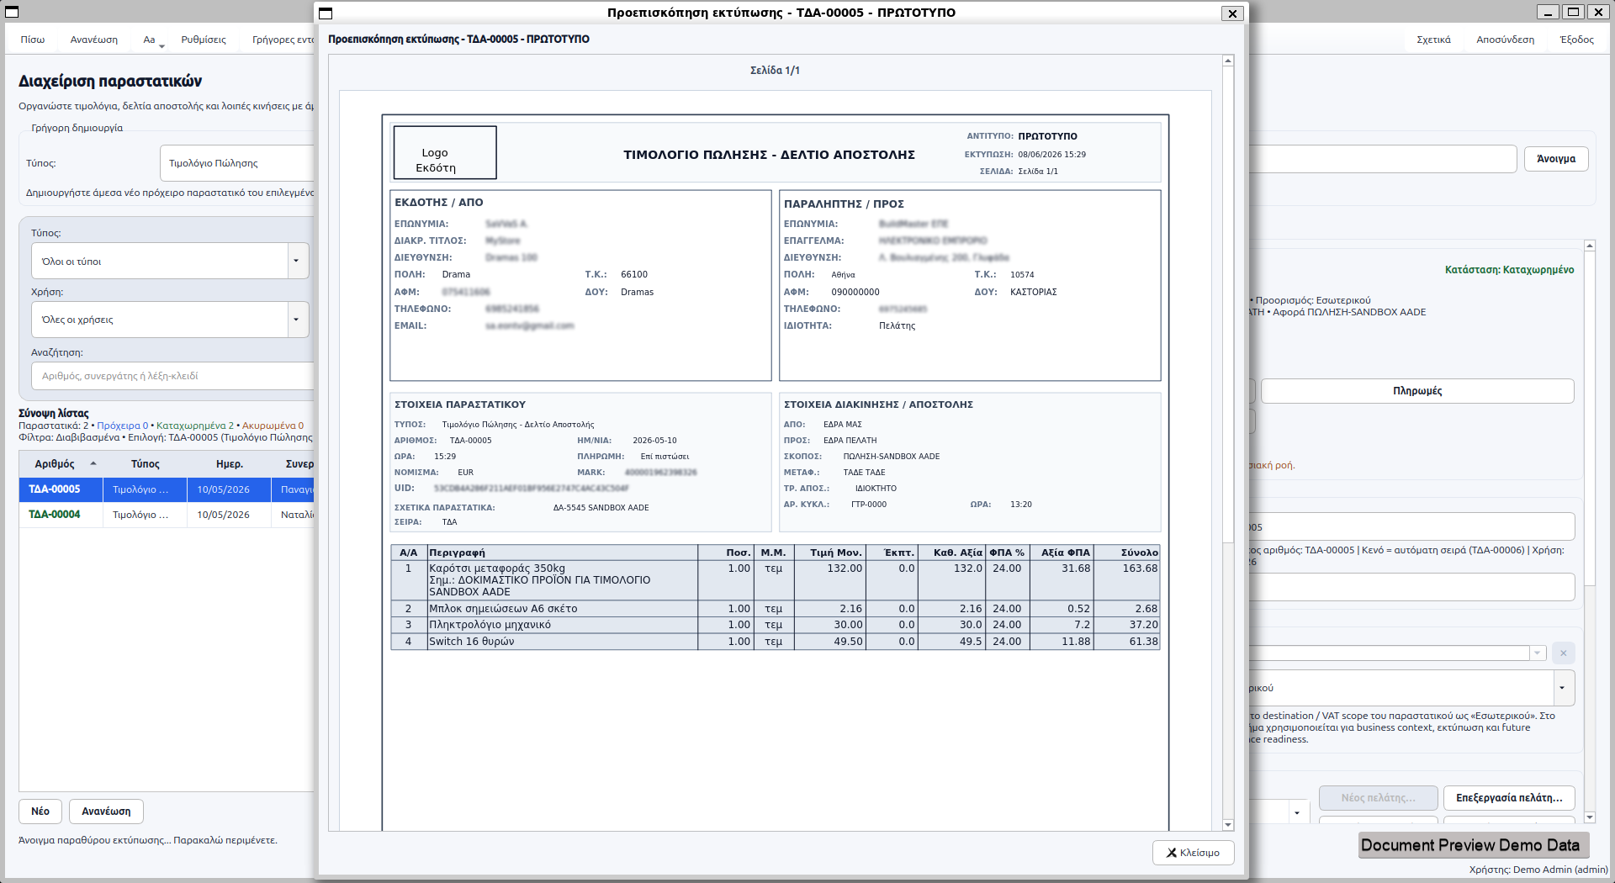Click the Κλείσιμο button in print preview
This screenshot has width=1615, height=883.
click(1193, 852)
